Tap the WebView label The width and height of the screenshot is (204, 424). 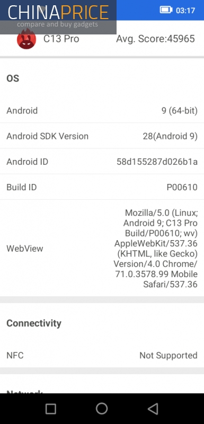click(24, 249)
